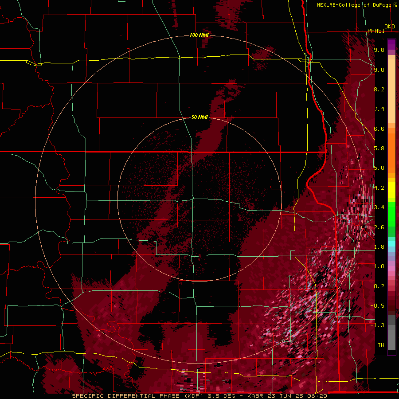The image size is (399, 399).
Task: Click the 'DKD' label above the color scale
Action: point(390,27)
